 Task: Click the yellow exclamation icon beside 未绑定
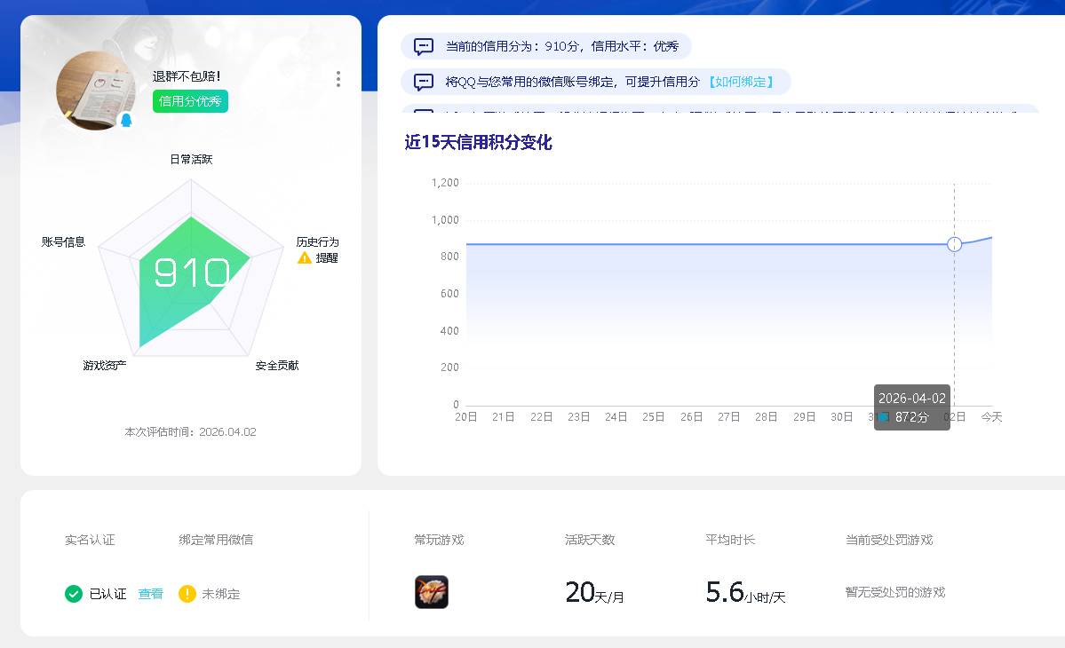[x=186, y=594]
